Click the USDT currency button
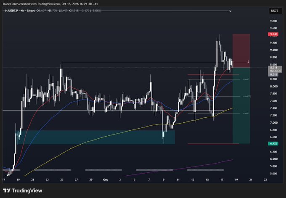This screenshot has width=286, height=198. coord(275,11)
